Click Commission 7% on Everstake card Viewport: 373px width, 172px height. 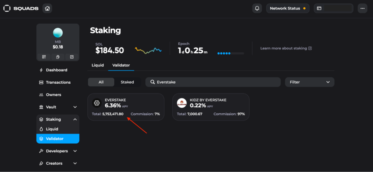[x=145, y=114]
